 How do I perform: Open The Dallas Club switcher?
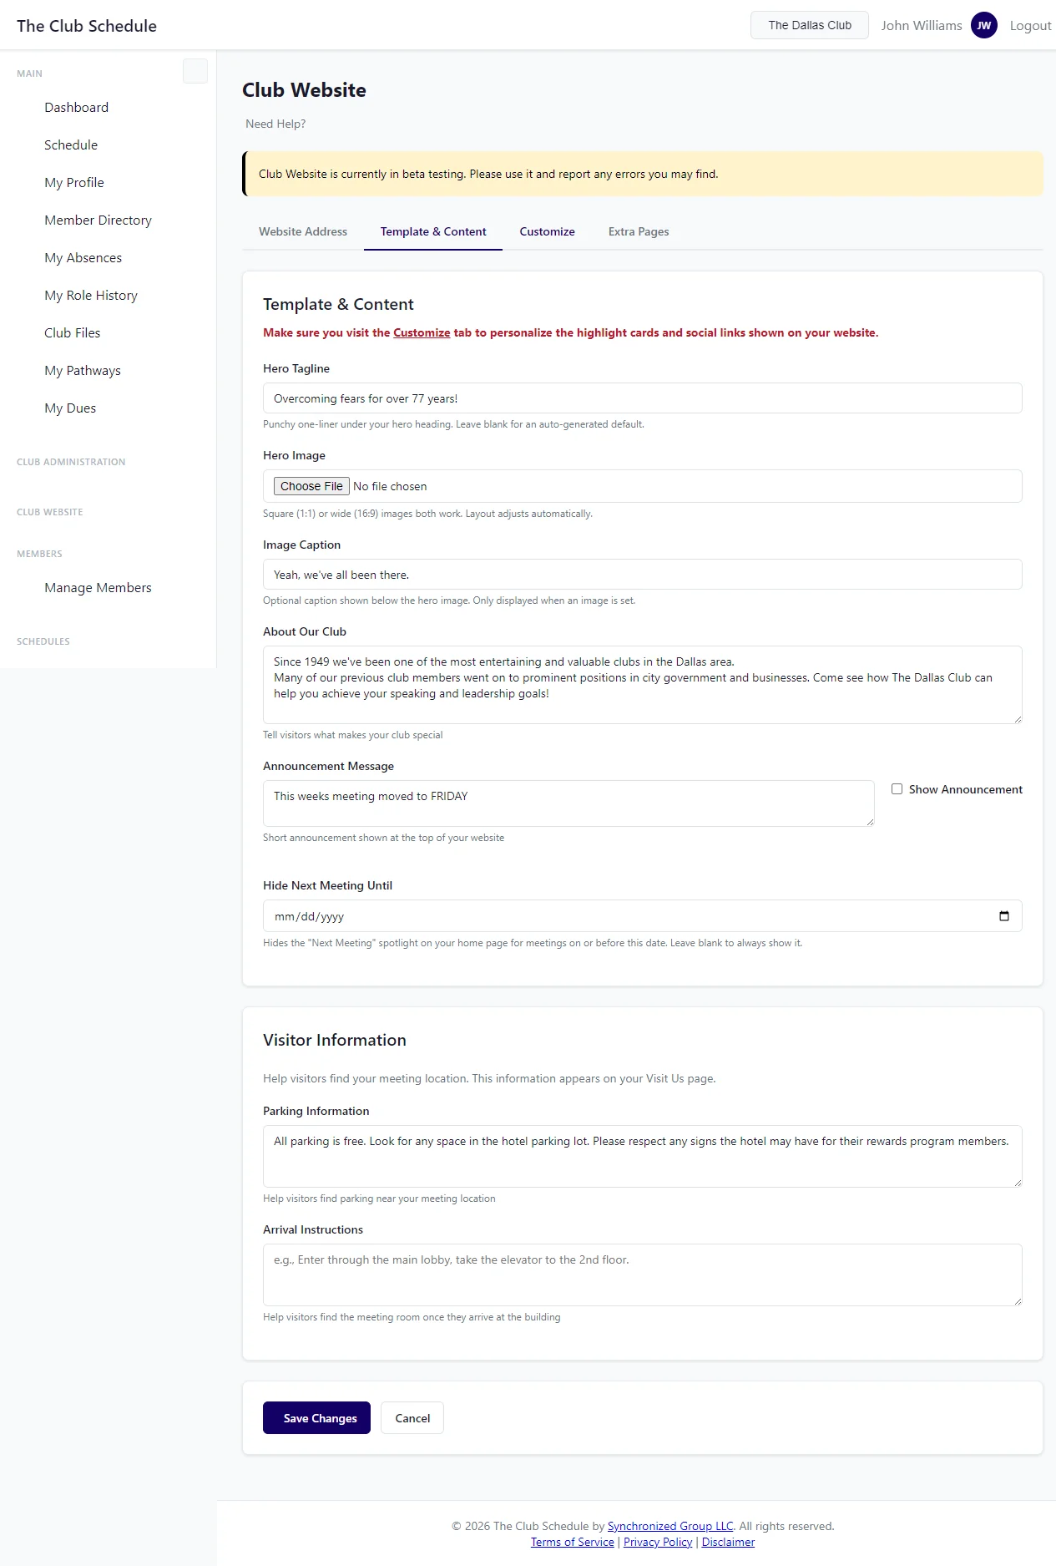click(809, 25)
